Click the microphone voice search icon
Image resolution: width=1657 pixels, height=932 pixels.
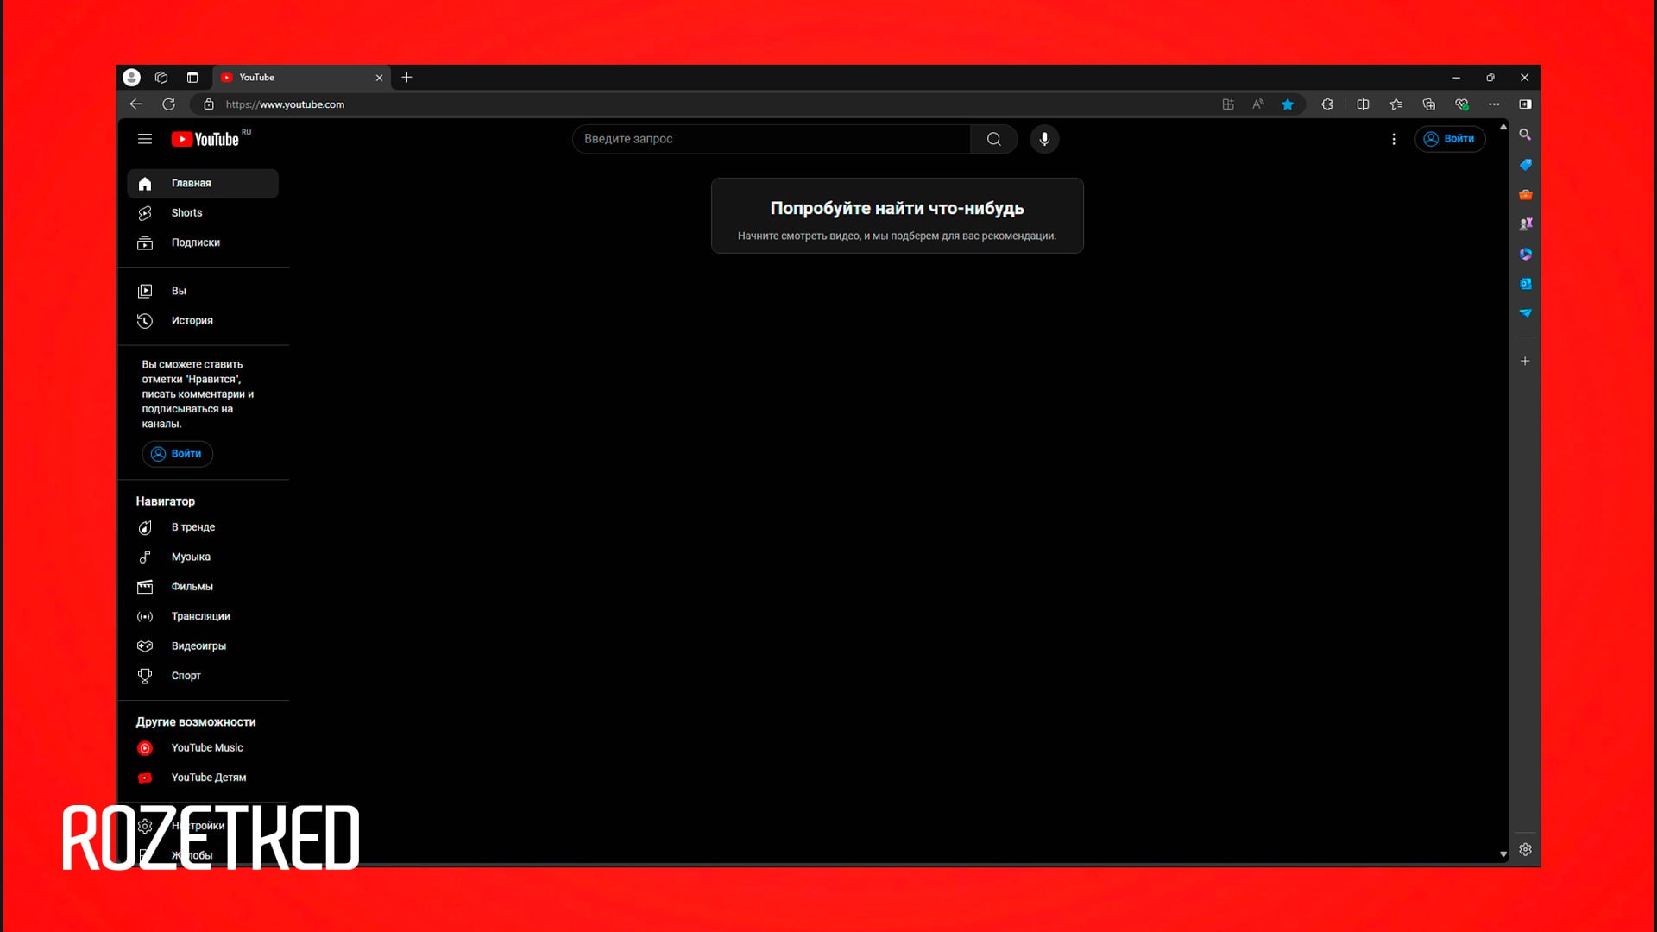(1044, 139)
